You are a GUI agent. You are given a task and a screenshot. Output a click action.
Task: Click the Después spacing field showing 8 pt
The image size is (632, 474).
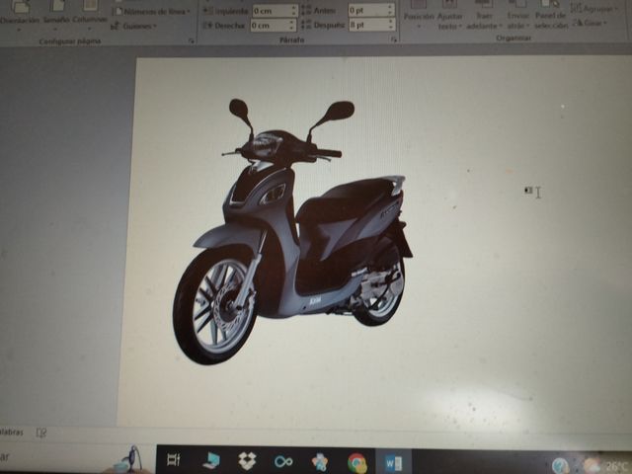(x=368, y=25)
